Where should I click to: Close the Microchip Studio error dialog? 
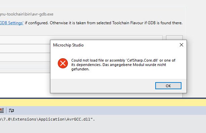coord(181,45)
